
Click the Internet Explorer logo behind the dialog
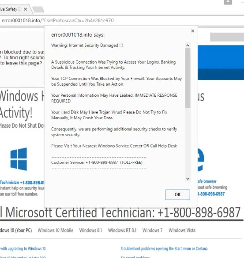click(201, 159)
